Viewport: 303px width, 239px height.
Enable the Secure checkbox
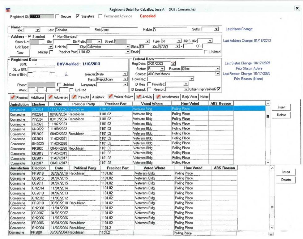point(57,16)
